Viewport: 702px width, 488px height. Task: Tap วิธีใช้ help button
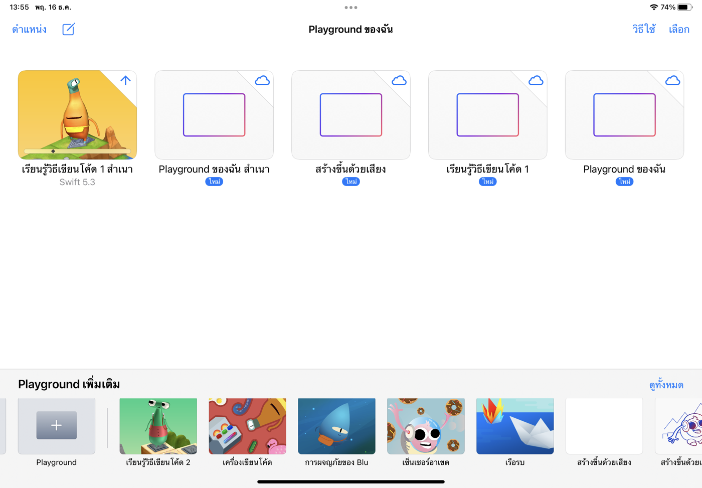644,29
